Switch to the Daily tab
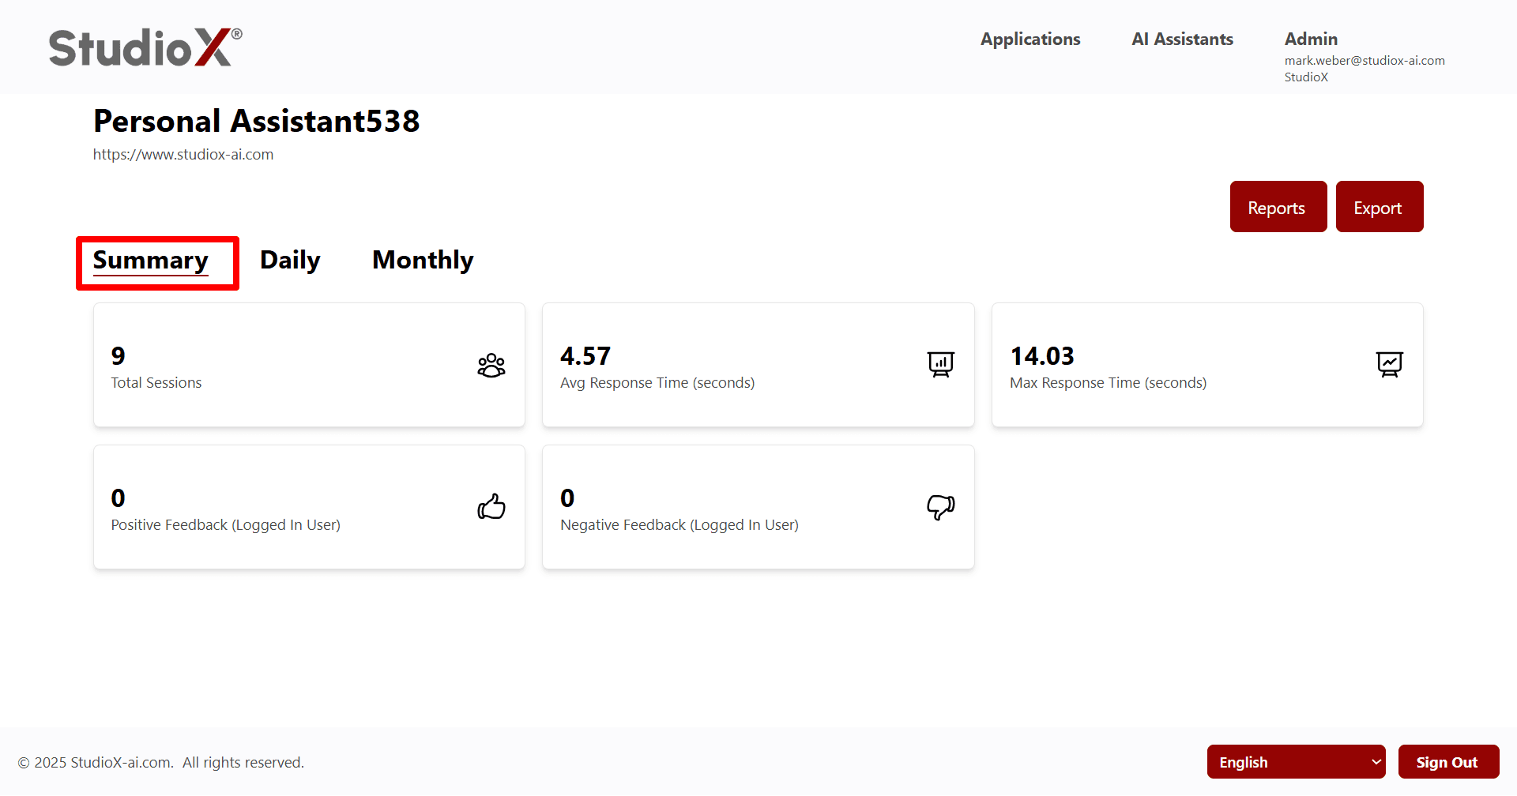Image resolution: width=1517 pixels, height=796 pixels. [x=289, y=260]
